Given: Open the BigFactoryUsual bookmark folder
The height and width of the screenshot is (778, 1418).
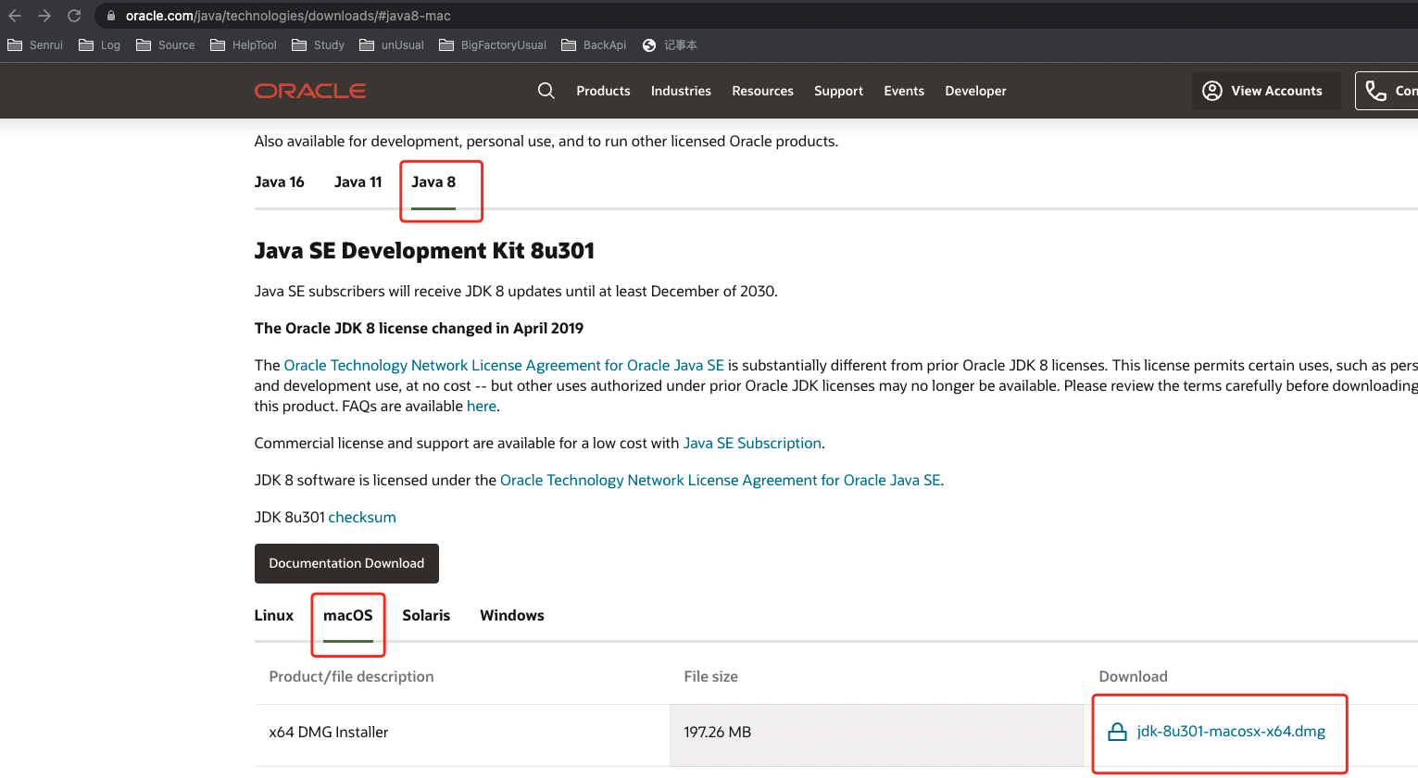Looking at the screenshot, I should click(x=492, y=45).
